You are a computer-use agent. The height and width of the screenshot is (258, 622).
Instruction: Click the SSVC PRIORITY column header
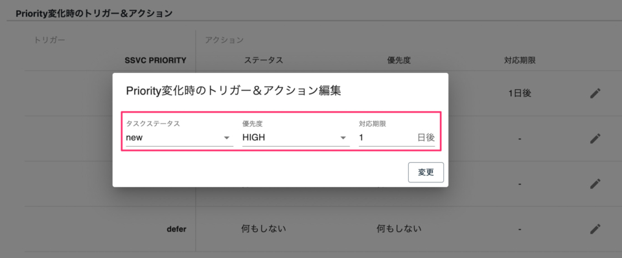(155, 61)
